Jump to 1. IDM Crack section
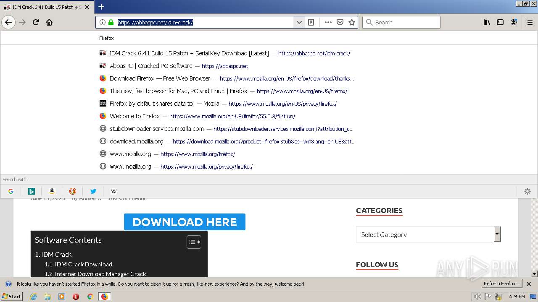The width and height of the screenshot is (538, 302). pos(53,255)
